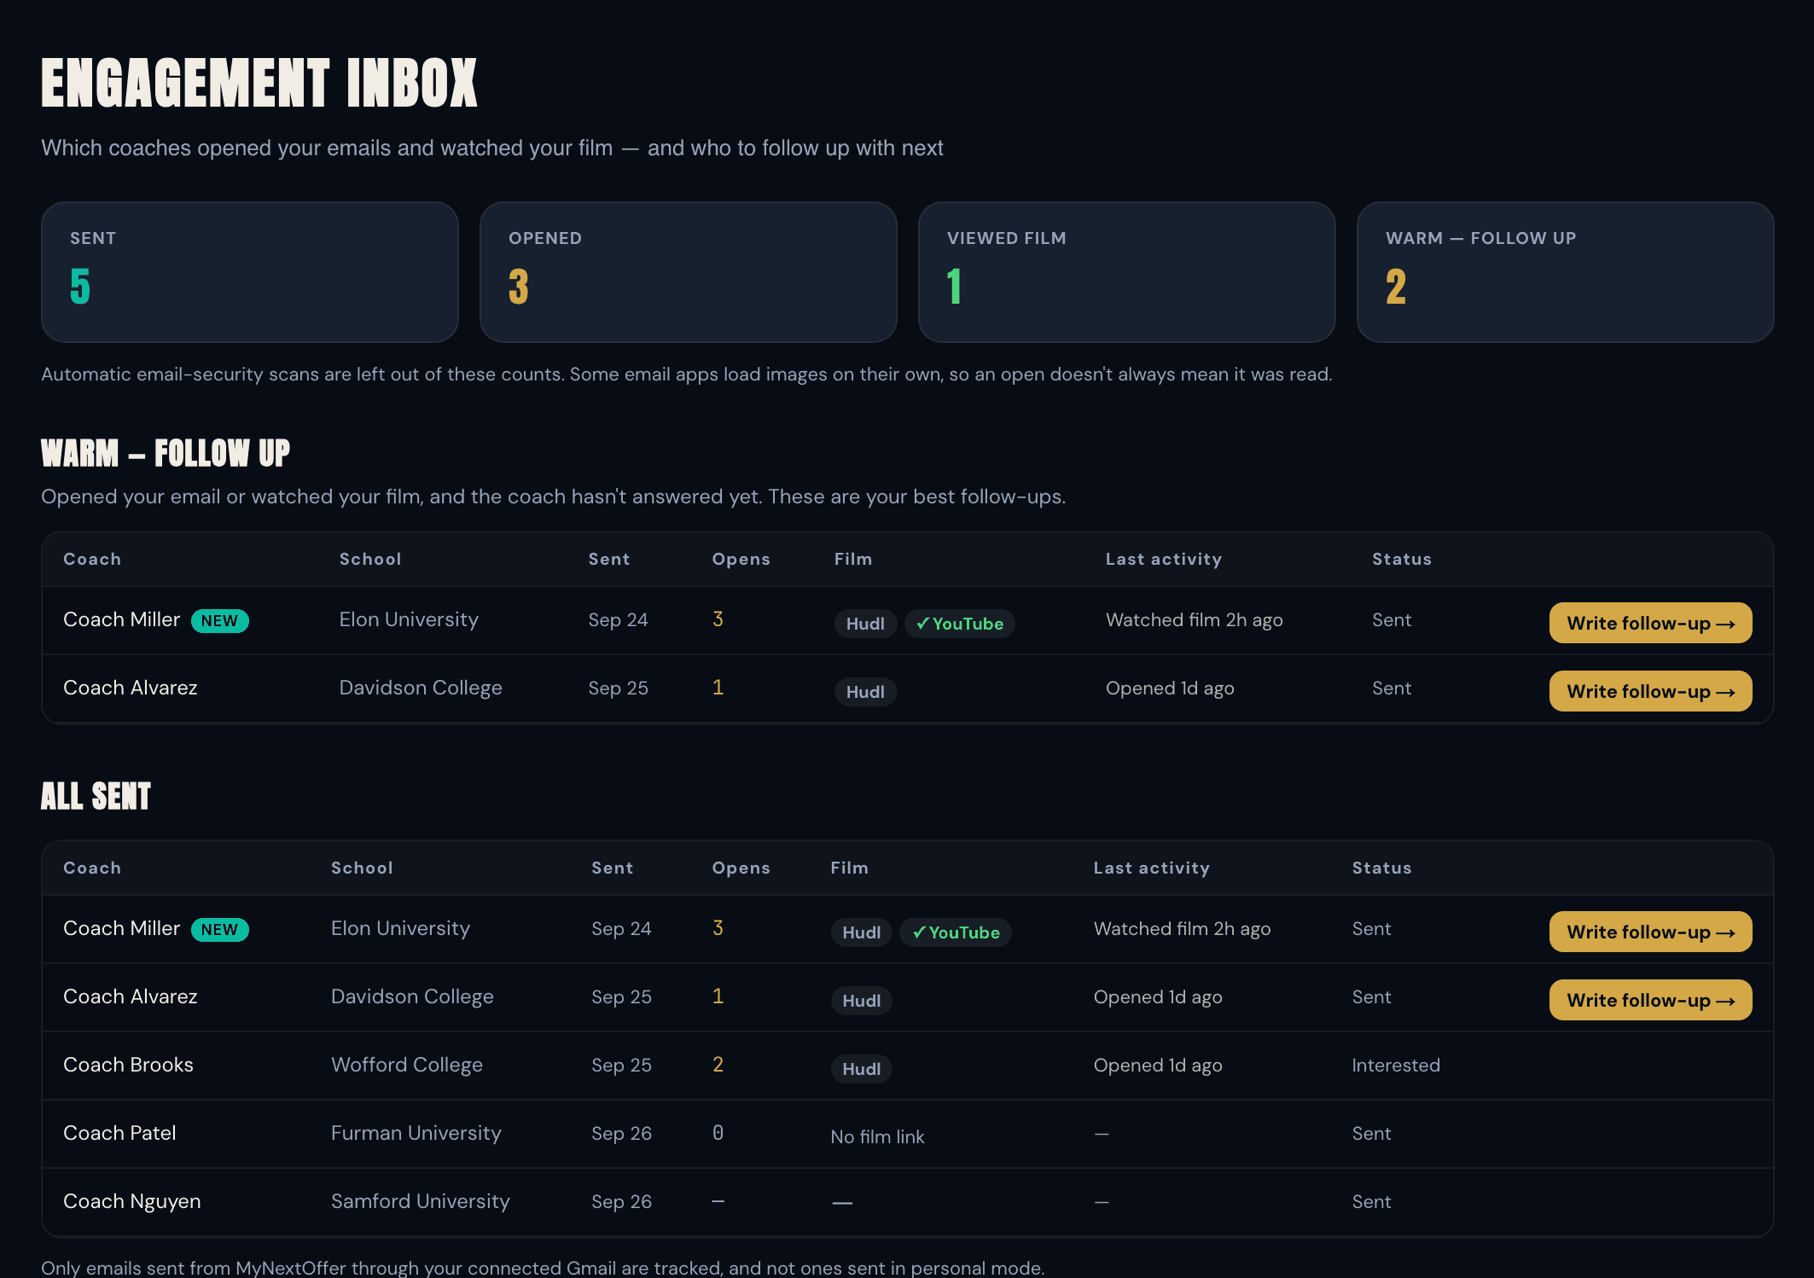Select the Viewed Film stat card

click(x=1127, y=272)
